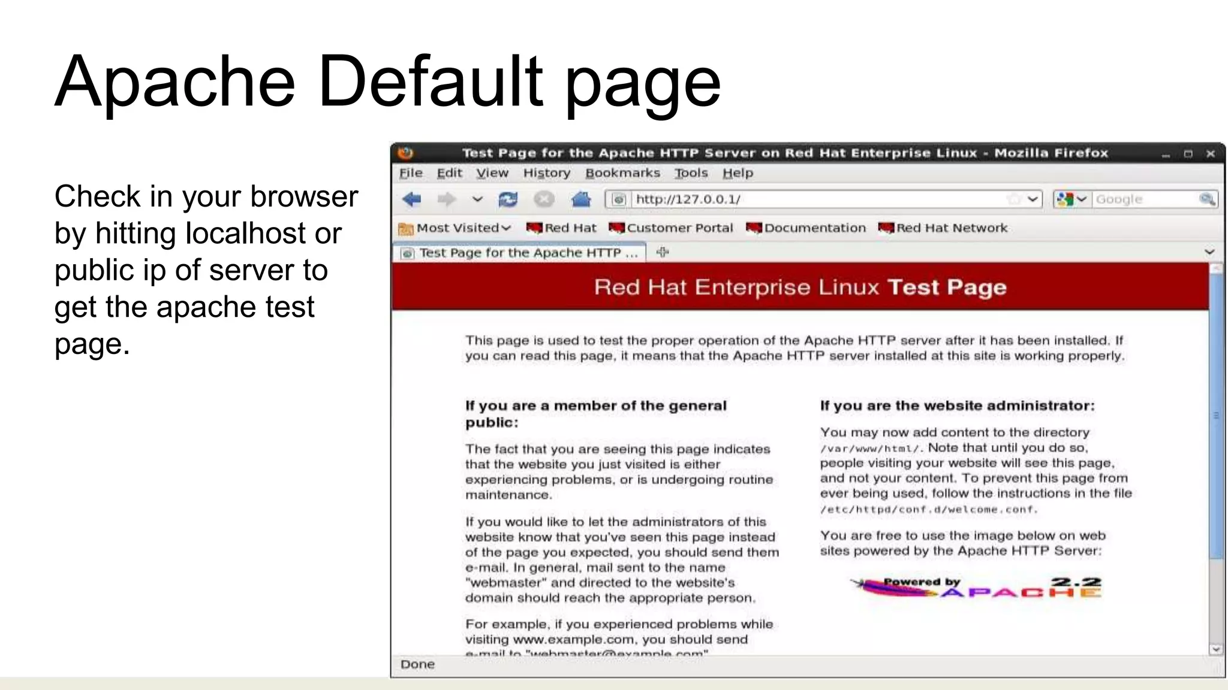Screen dimensions: 1228x690
Task: Open the Tools menu
Action: tap(691, 173)
